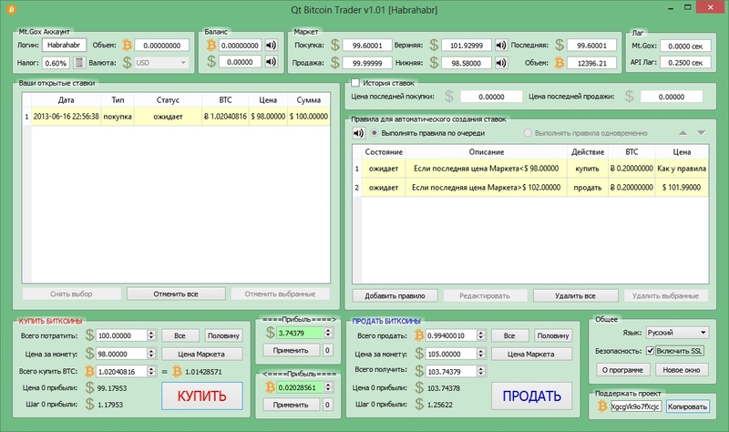Click Все in buy panel
Screen dimensions: 729x432
[x=180, y=335]
